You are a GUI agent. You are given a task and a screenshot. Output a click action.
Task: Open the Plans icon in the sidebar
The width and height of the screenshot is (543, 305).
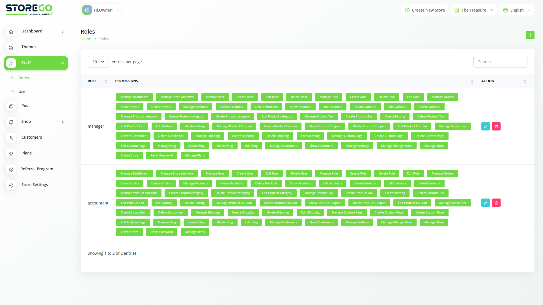coord(11,154)
